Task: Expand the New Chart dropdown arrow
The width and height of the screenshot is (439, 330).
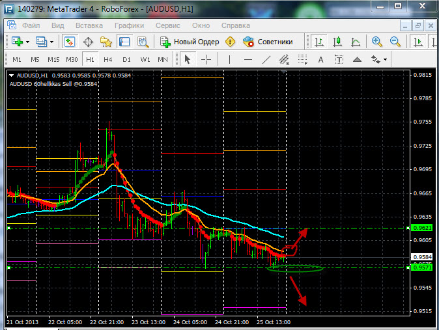Action: (28, 42)
